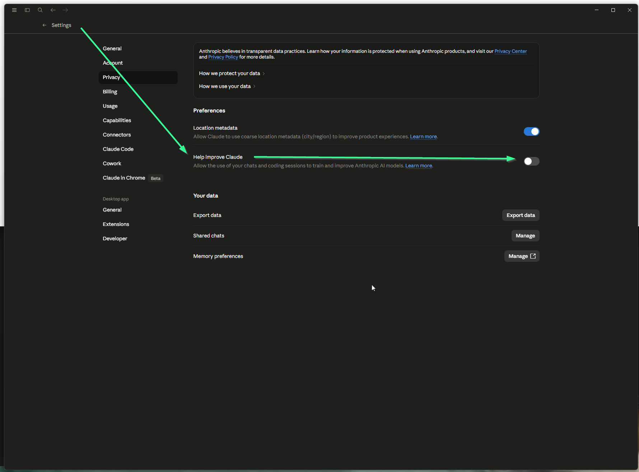639x472 pixels.
Task: Click Manage for Memory preferences
Action: 522,256
